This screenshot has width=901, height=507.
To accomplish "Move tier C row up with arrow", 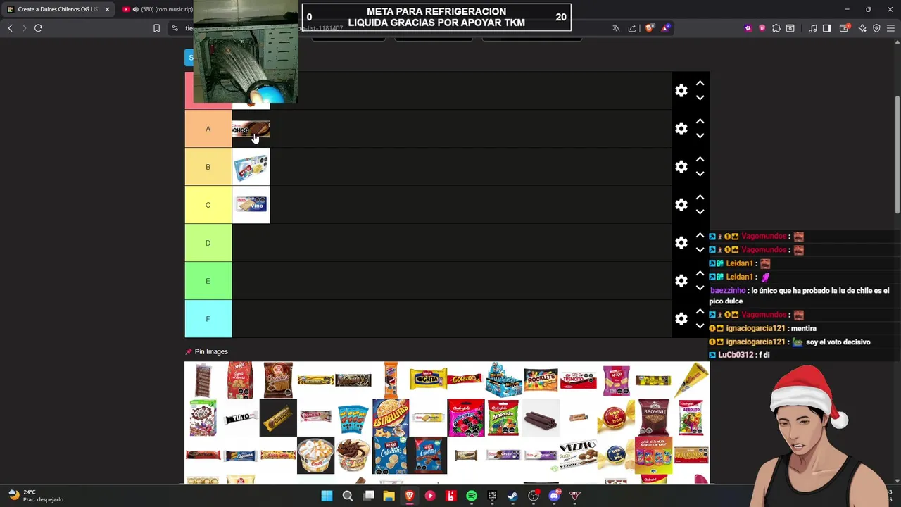I will tap(700, 197).
